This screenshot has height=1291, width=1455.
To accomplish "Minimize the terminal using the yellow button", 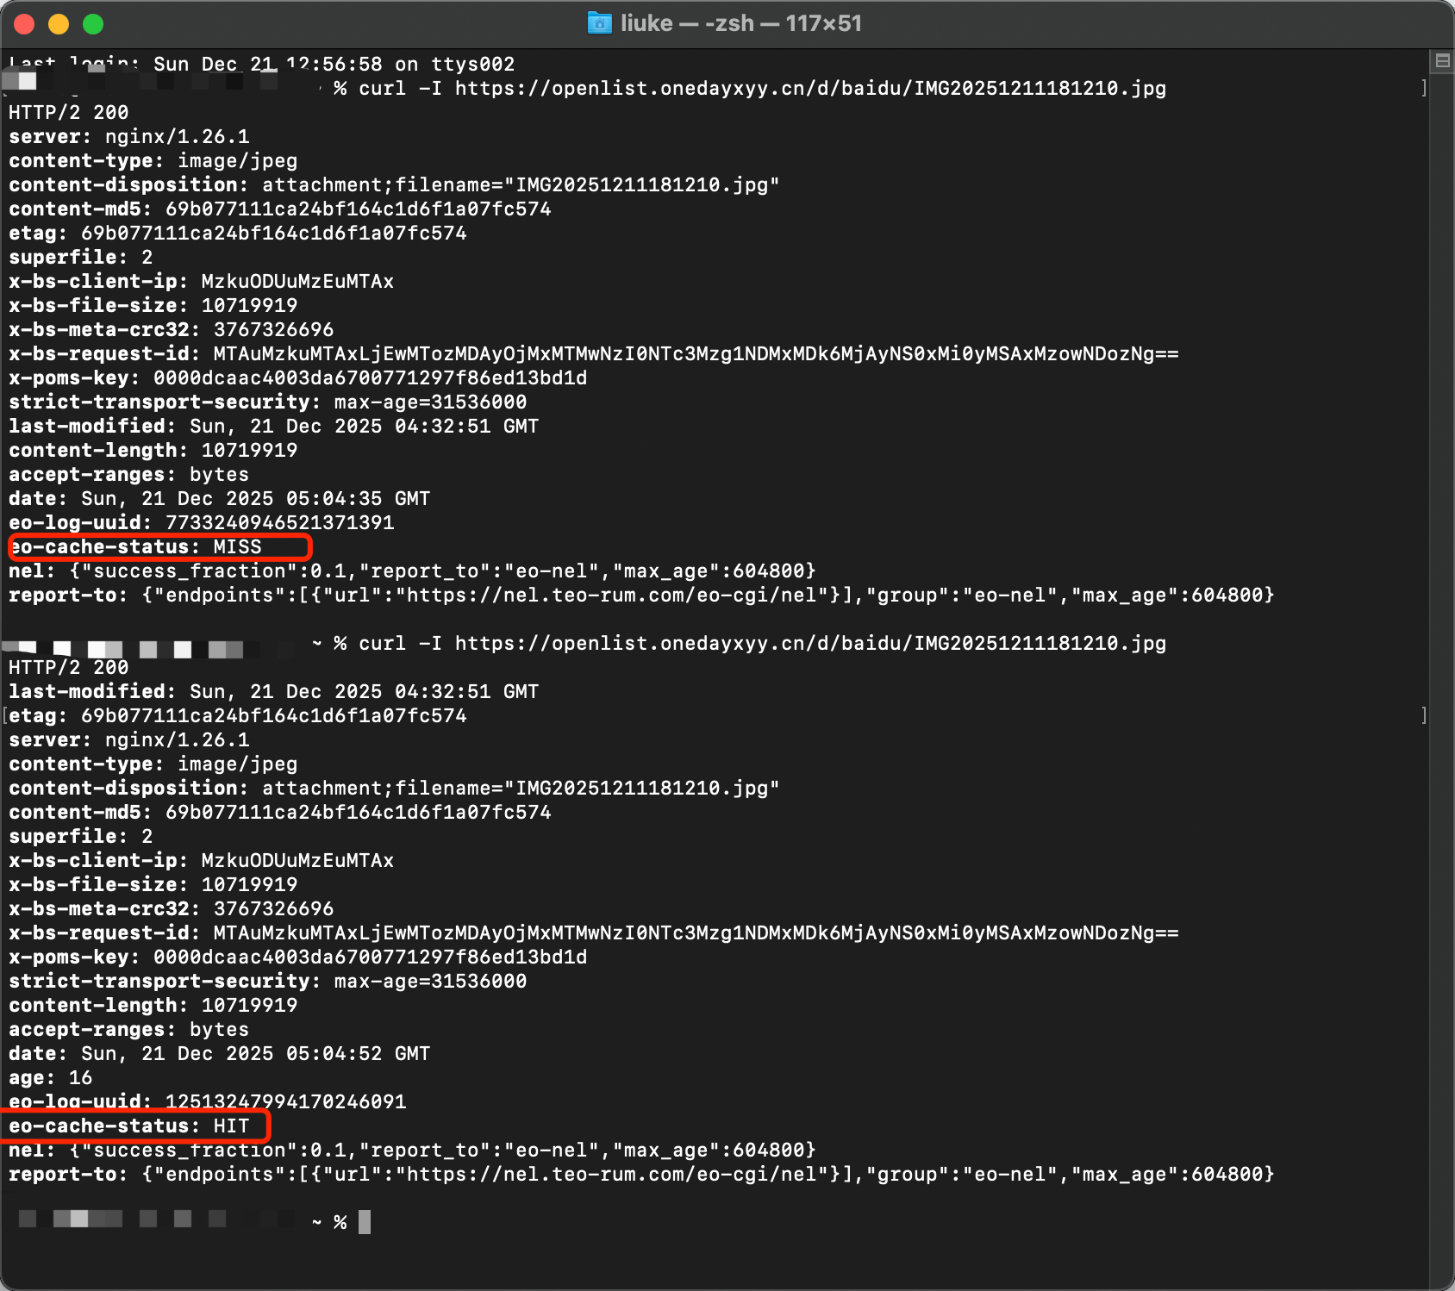I will tap(59, 24).
